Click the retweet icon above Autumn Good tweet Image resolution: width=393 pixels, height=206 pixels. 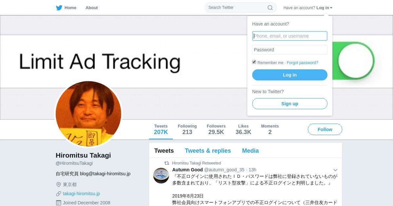[x=167, y=163]
